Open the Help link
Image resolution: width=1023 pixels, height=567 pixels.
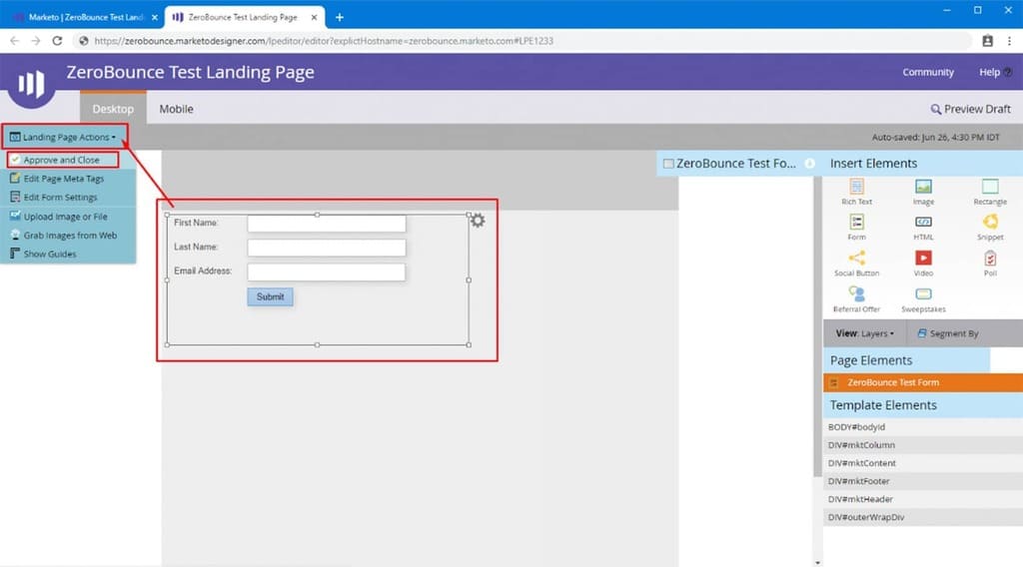coord(995,72)
